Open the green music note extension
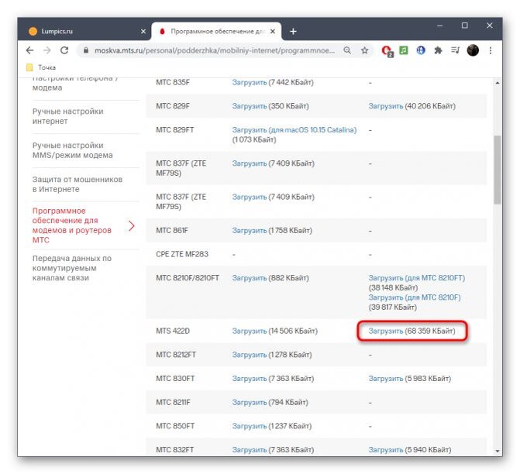The height and width of the screenshot is (474, 520). (404, 50)
